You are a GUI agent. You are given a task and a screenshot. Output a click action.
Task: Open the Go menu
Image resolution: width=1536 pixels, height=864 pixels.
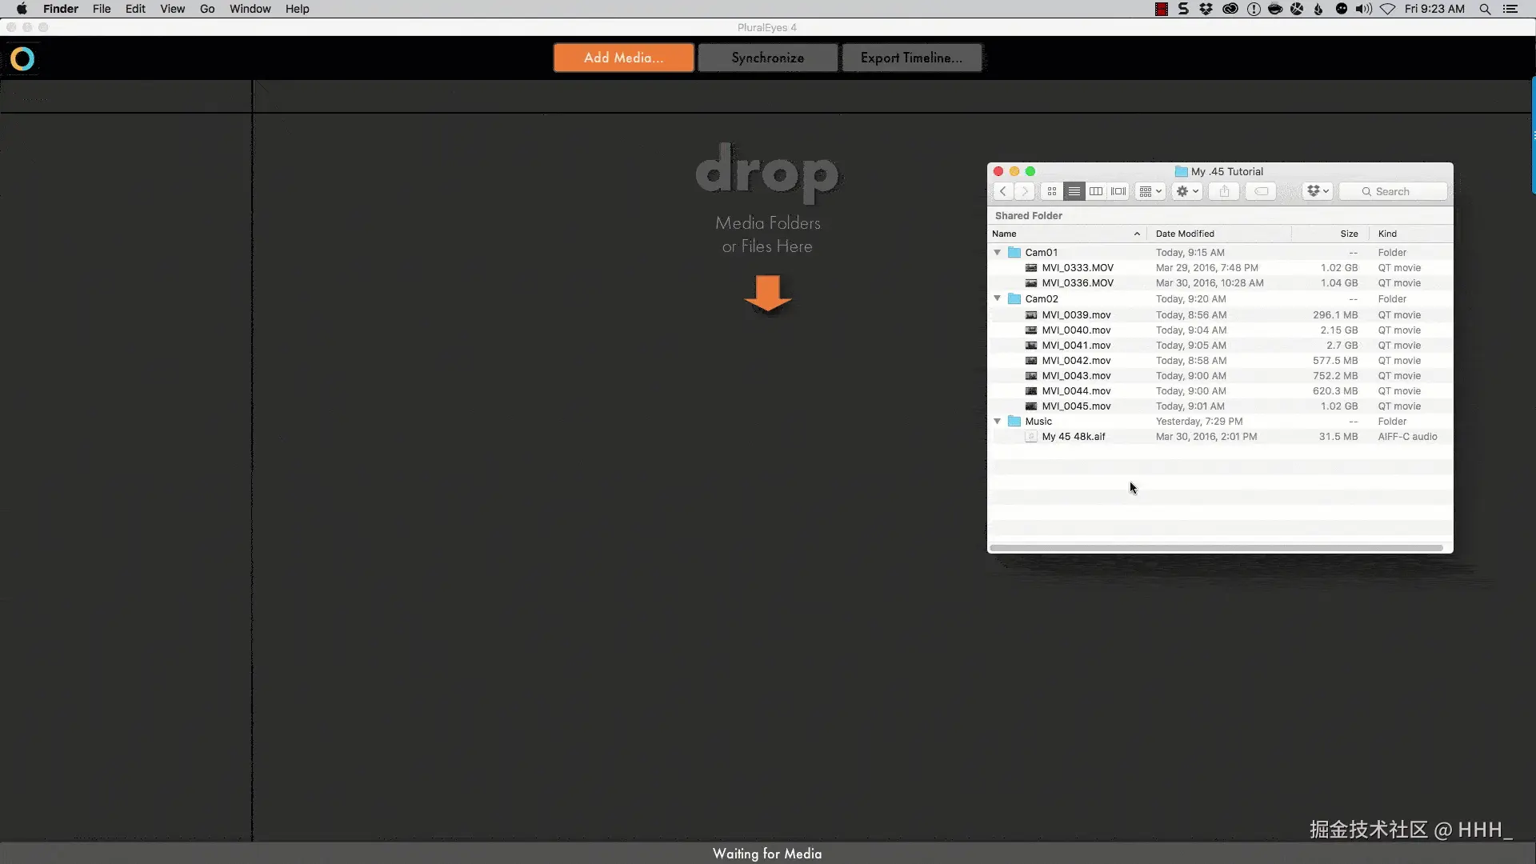[207, 9]
